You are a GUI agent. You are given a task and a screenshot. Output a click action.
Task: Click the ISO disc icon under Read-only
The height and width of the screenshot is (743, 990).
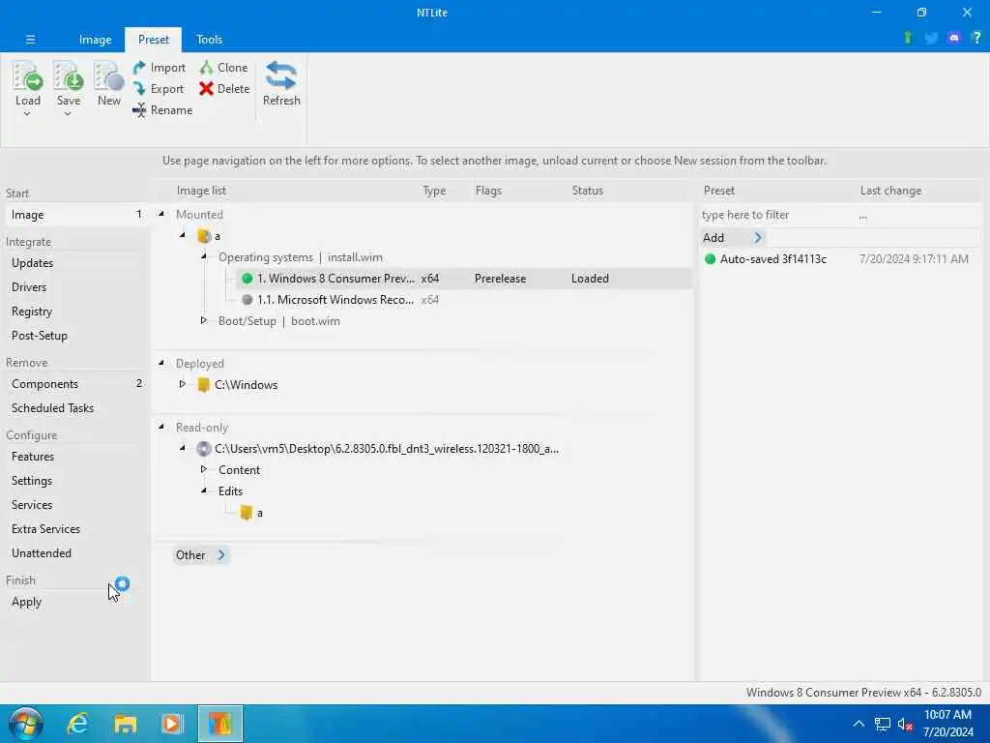203,449
